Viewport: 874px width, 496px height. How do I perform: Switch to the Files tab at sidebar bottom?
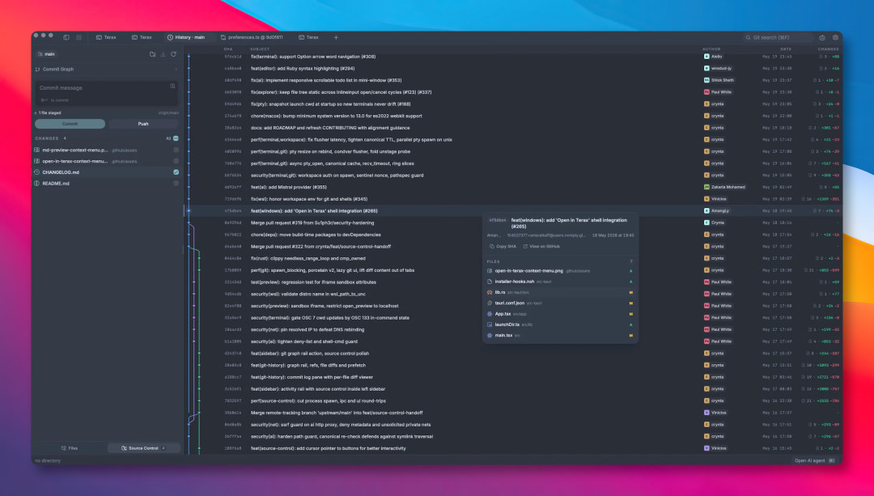tap(70, 448)
